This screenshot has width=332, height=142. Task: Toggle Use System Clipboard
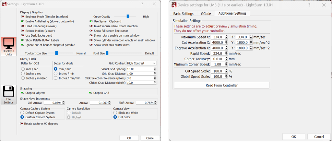[x=91, y=21]
